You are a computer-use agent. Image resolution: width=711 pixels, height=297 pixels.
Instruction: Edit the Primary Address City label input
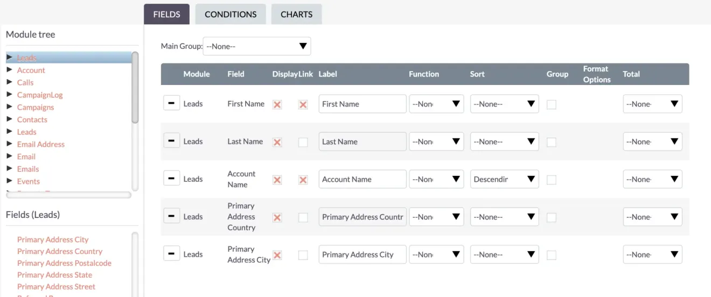363,254
